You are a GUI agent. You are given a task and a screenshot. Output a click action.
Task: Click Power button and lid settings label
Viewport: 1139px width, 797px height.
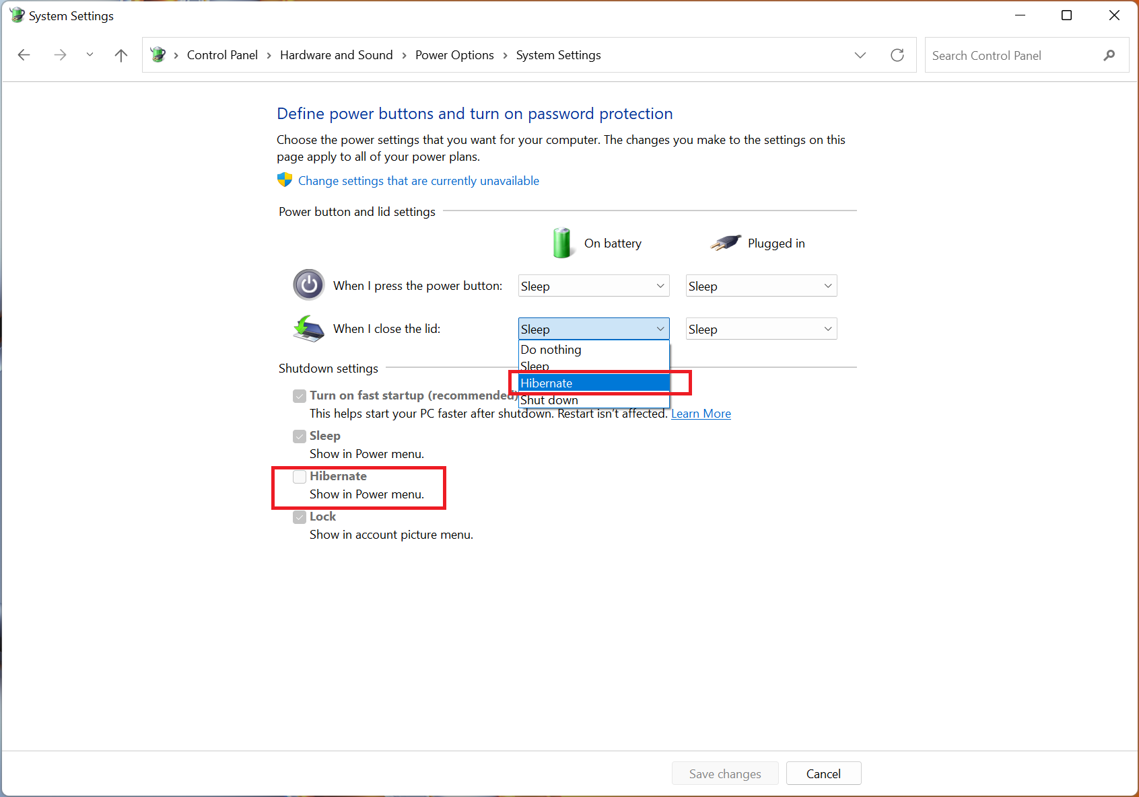357,212
